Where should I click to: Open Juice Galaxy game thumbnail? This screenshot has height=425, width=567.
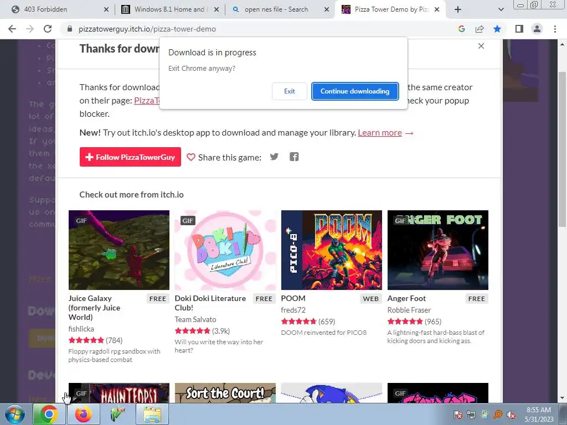click(119, 250)
